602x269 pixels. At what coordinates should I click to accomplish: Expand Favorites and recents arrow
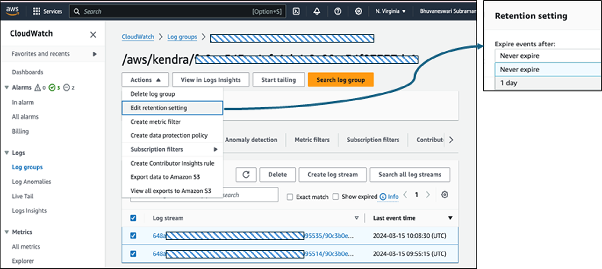point(95,54)
